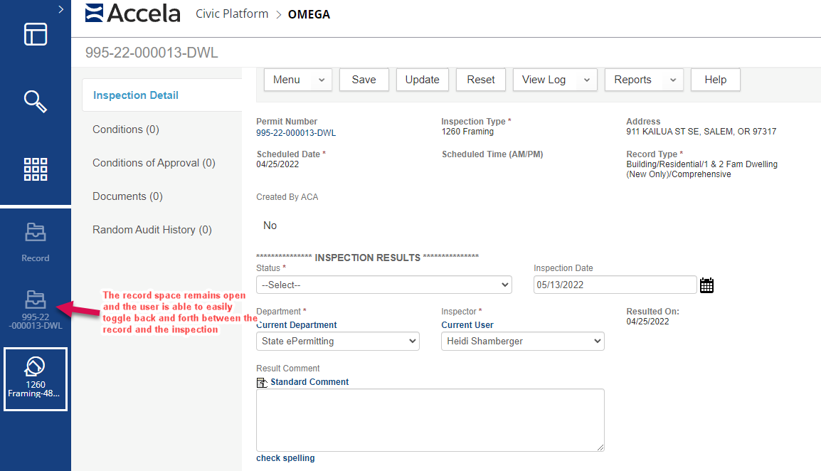Expand the View Log dropdown
This screenshot has height=471, width=821.
554,80
